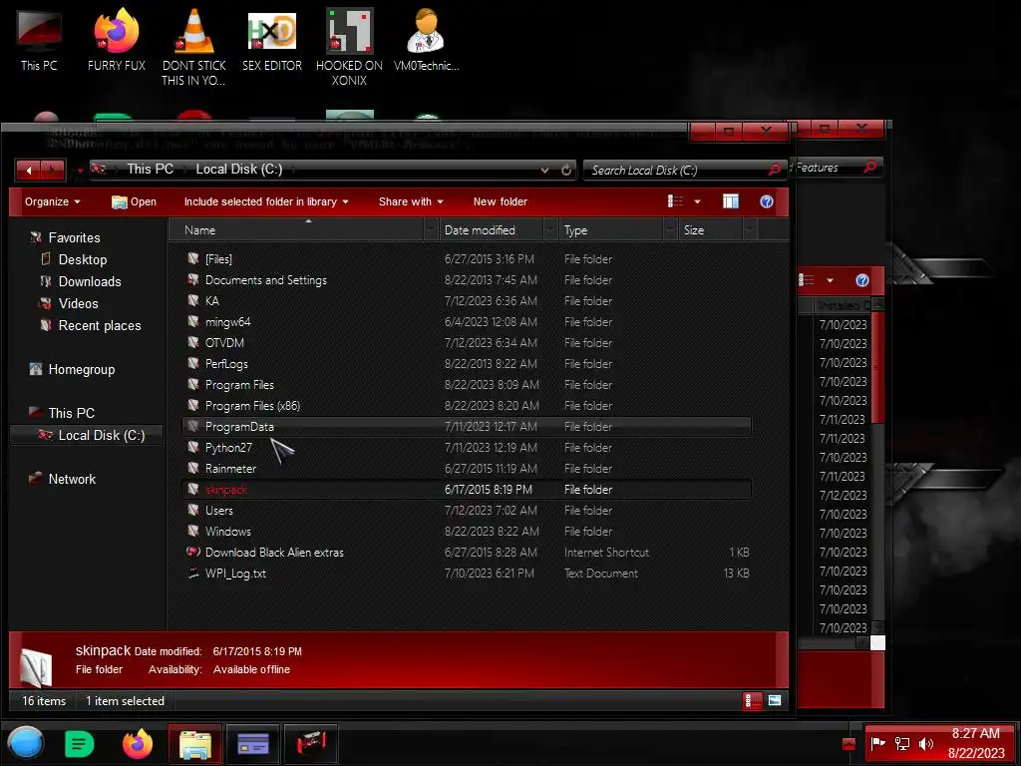The width and height of the screenshot is (1021, 766).
Task: Open Type column filter dropdown
Action: pos(669,230)
